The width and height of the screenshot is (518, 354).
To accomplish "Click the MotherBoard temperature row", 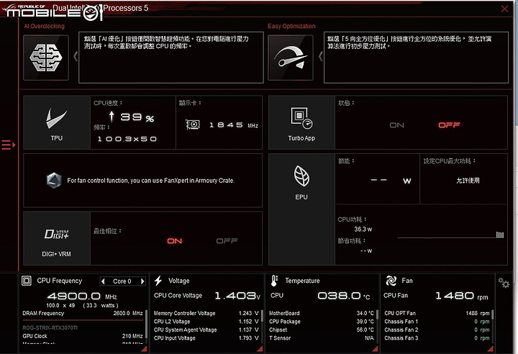I will (x=322, y=313).
